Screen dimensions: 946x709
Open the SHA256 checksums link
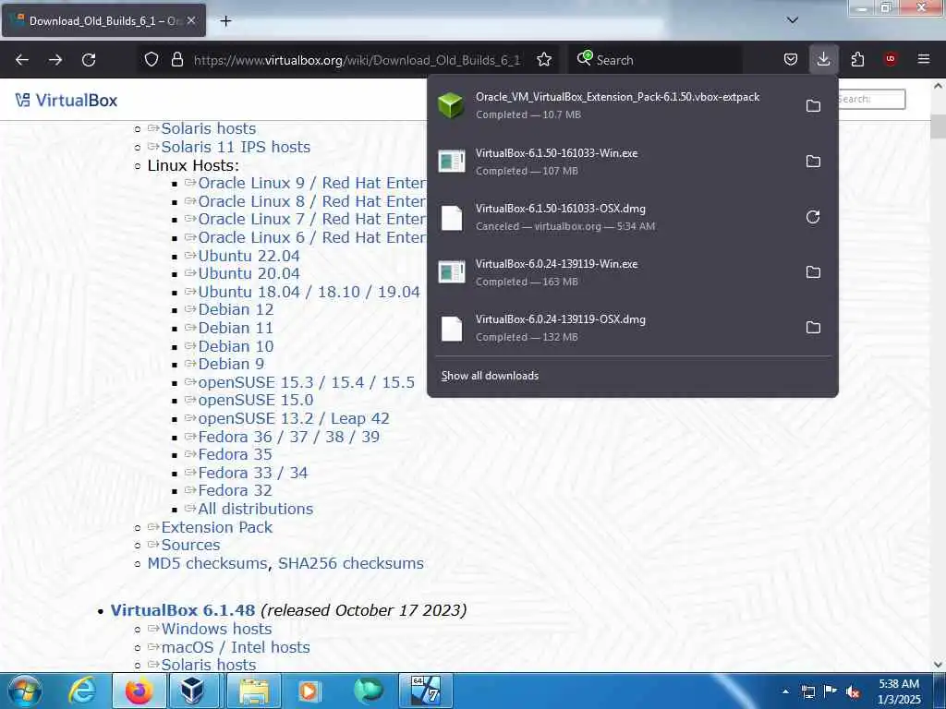point(350,564)
